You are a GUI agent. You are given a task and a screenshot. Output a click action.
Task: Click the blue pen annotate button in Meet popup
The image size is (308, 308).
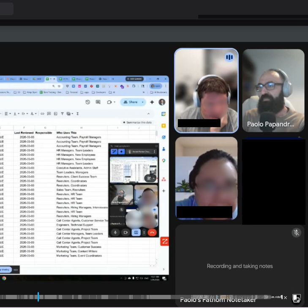tap(114, 151)
